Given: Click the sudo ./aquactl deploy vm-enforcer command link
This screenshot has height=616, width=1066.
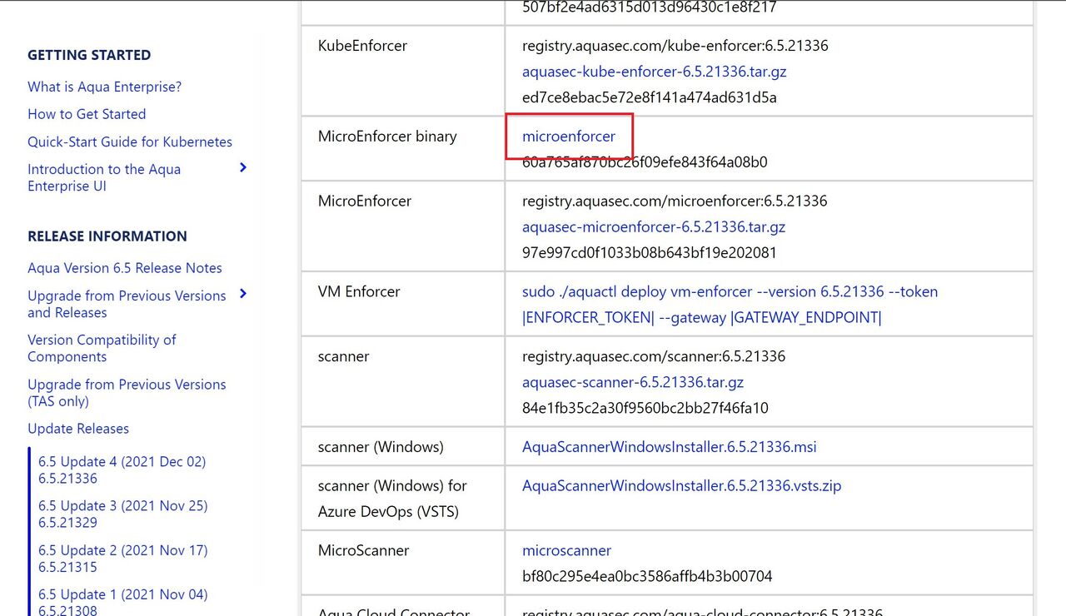Looking at the screenshot, I should click(730, 304).
